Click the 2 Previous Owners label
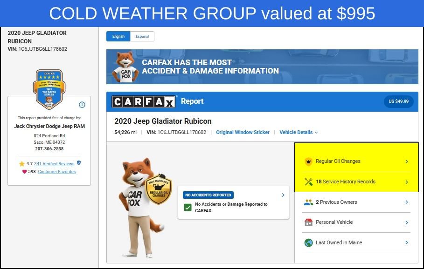 tap(336, 202)
